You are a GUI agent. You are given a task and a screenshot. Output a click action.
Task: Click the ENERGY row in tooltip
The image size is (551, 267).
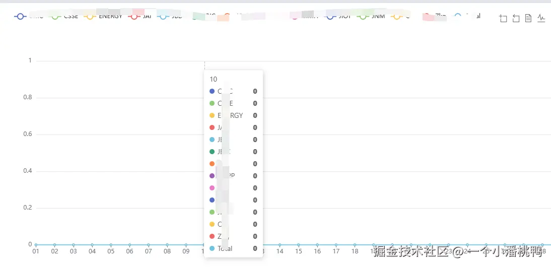pos(233,115)
